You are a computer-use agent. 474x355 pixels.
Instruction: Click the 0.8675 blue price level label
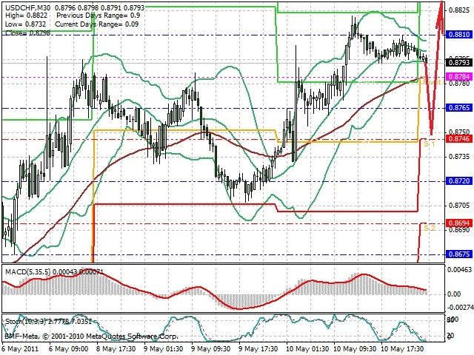point(459,254)
